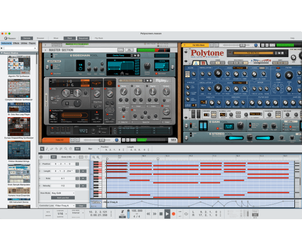Start playback with the Play button
The image size is (302, 251).
pyautogui.click(x=167, y=214)
